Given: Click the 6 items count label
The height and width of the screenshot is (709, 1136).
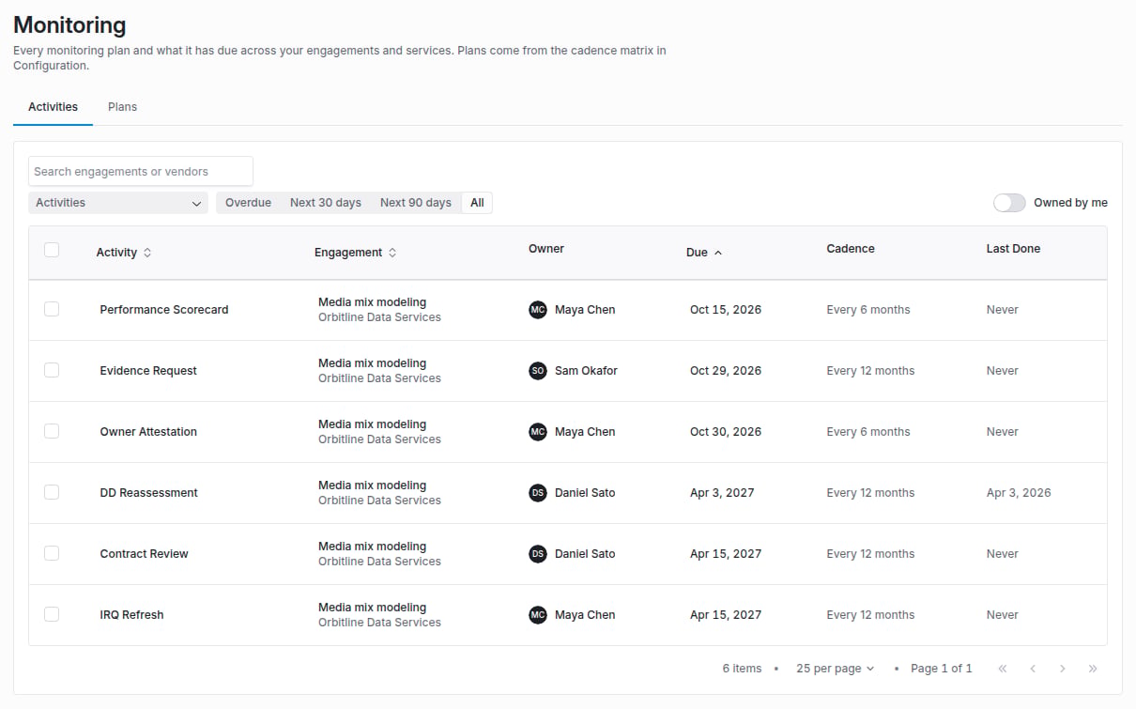Looking at the screenshot, I should click(742, 669).
